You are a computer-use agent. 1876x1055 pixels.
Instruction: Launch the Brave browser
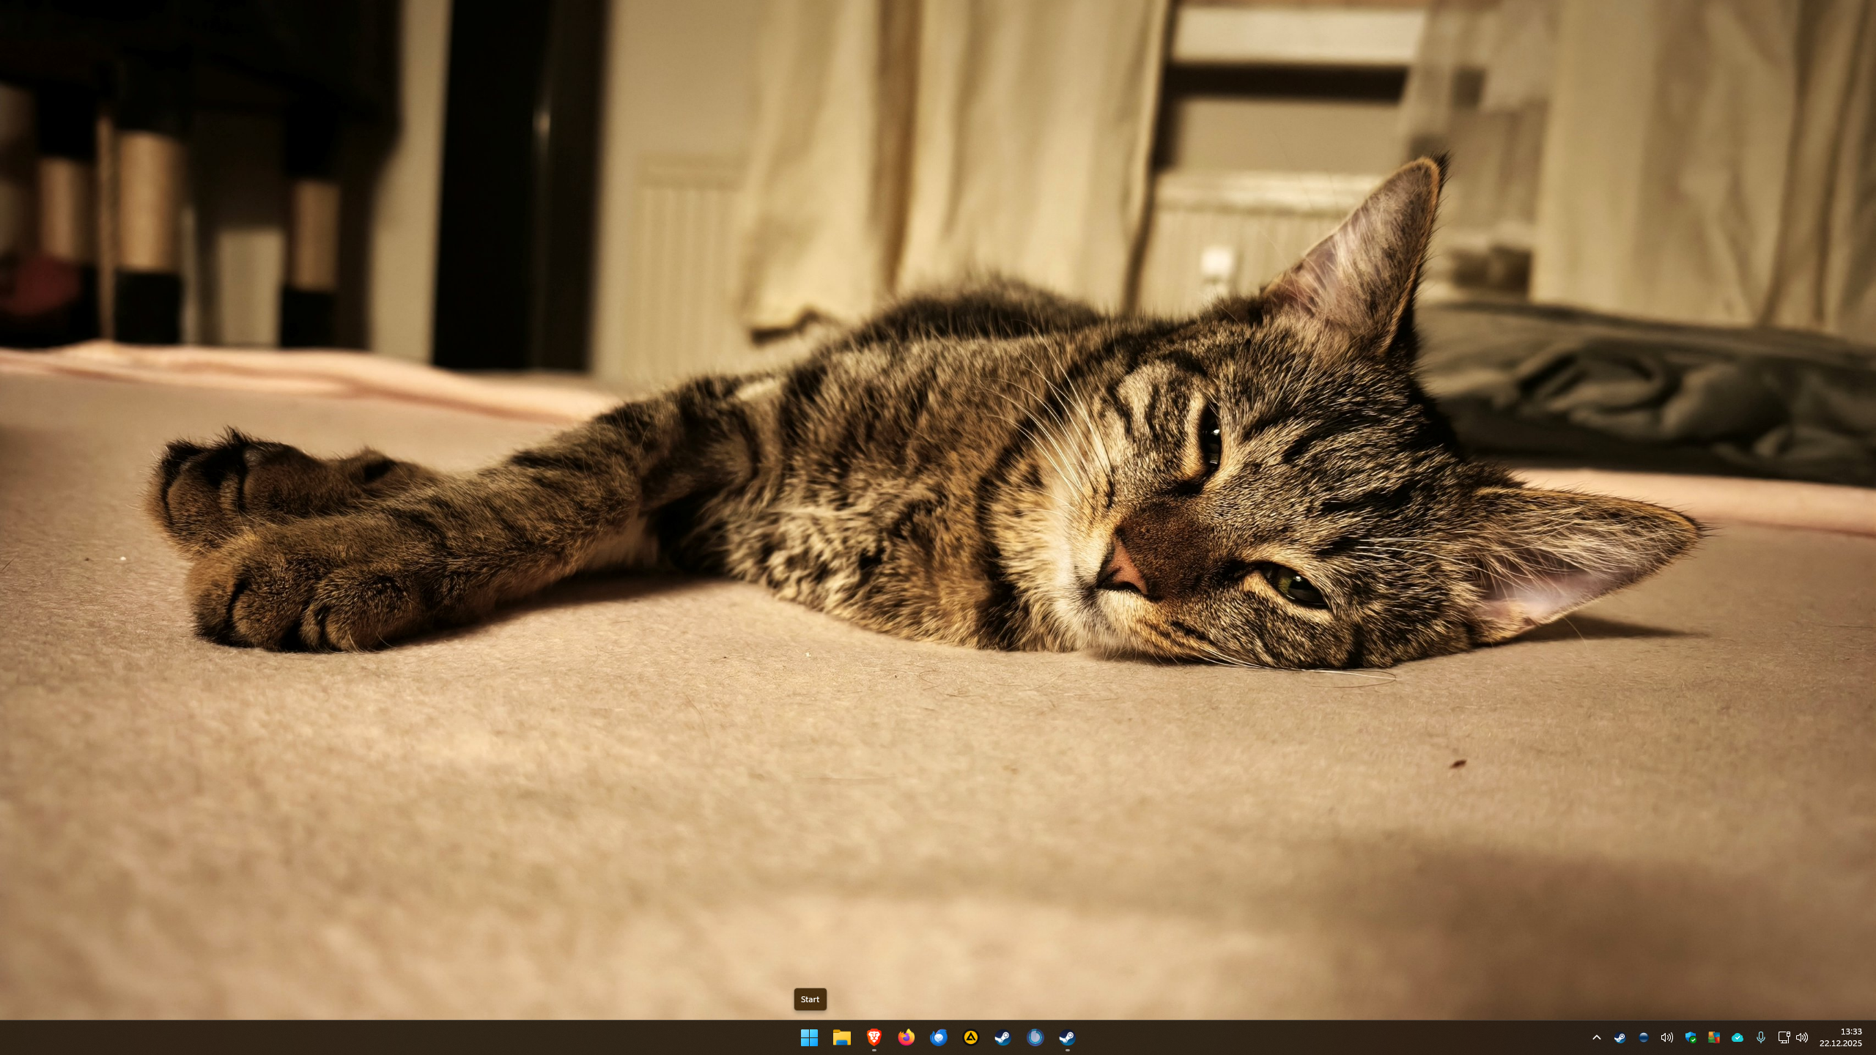tap(874, 1037)
